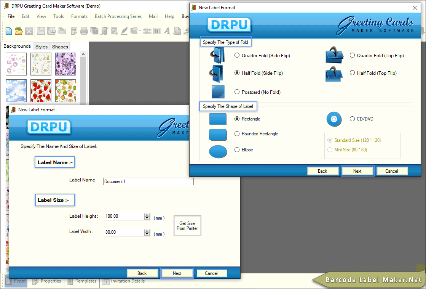This screenshot has width=426, height=289.
Task: Click the stacked pages toolbar icon
Action: (x=94, y=31)
